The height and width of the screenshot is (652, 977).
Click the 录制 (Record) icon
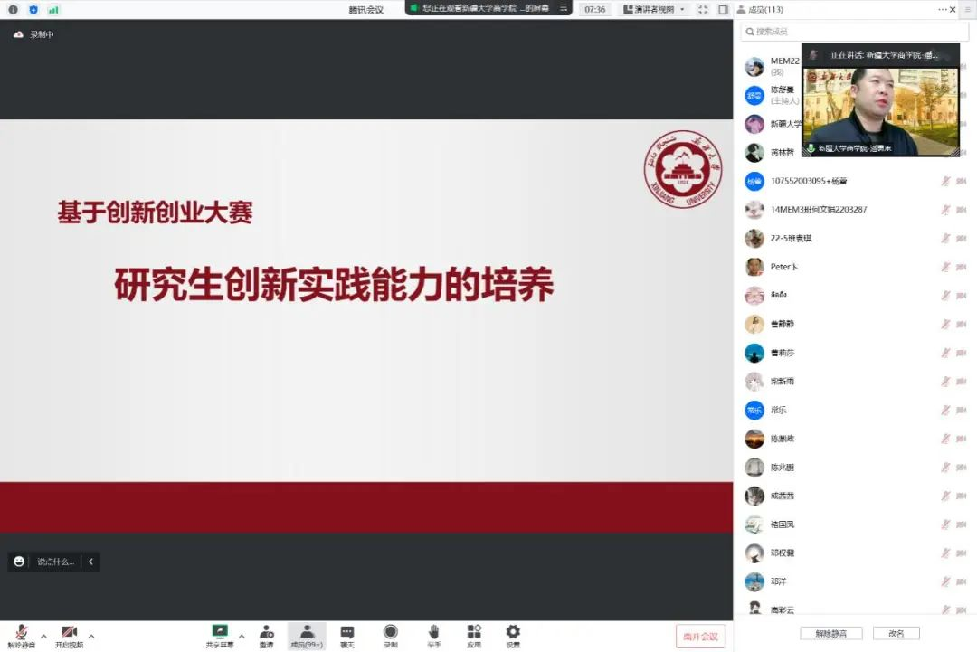(390, 635)
